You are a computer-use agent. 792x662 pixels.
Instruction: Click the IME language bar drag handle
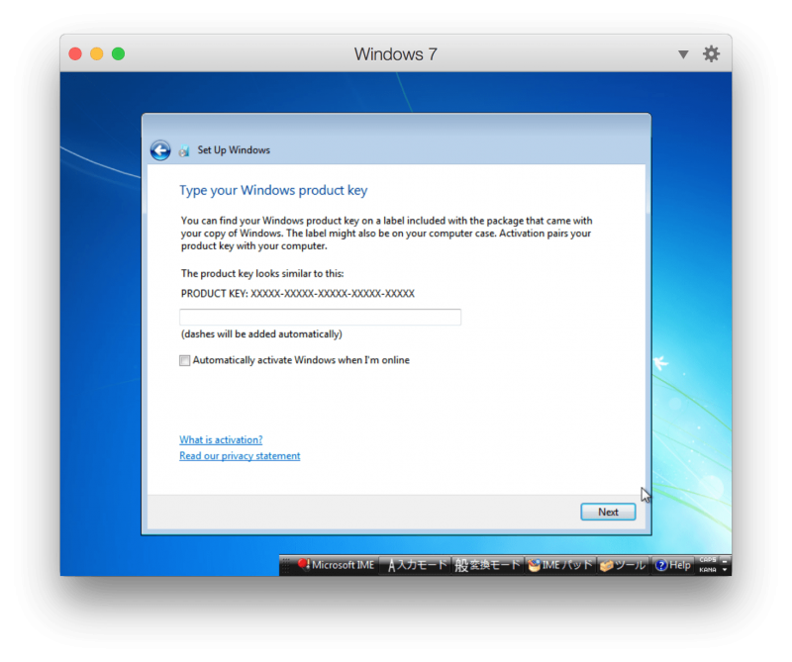coord(285,565)
